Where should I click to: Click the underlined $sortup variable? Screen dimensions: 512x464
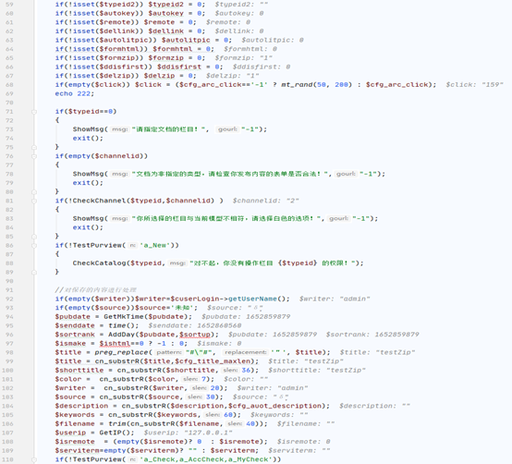195,335
